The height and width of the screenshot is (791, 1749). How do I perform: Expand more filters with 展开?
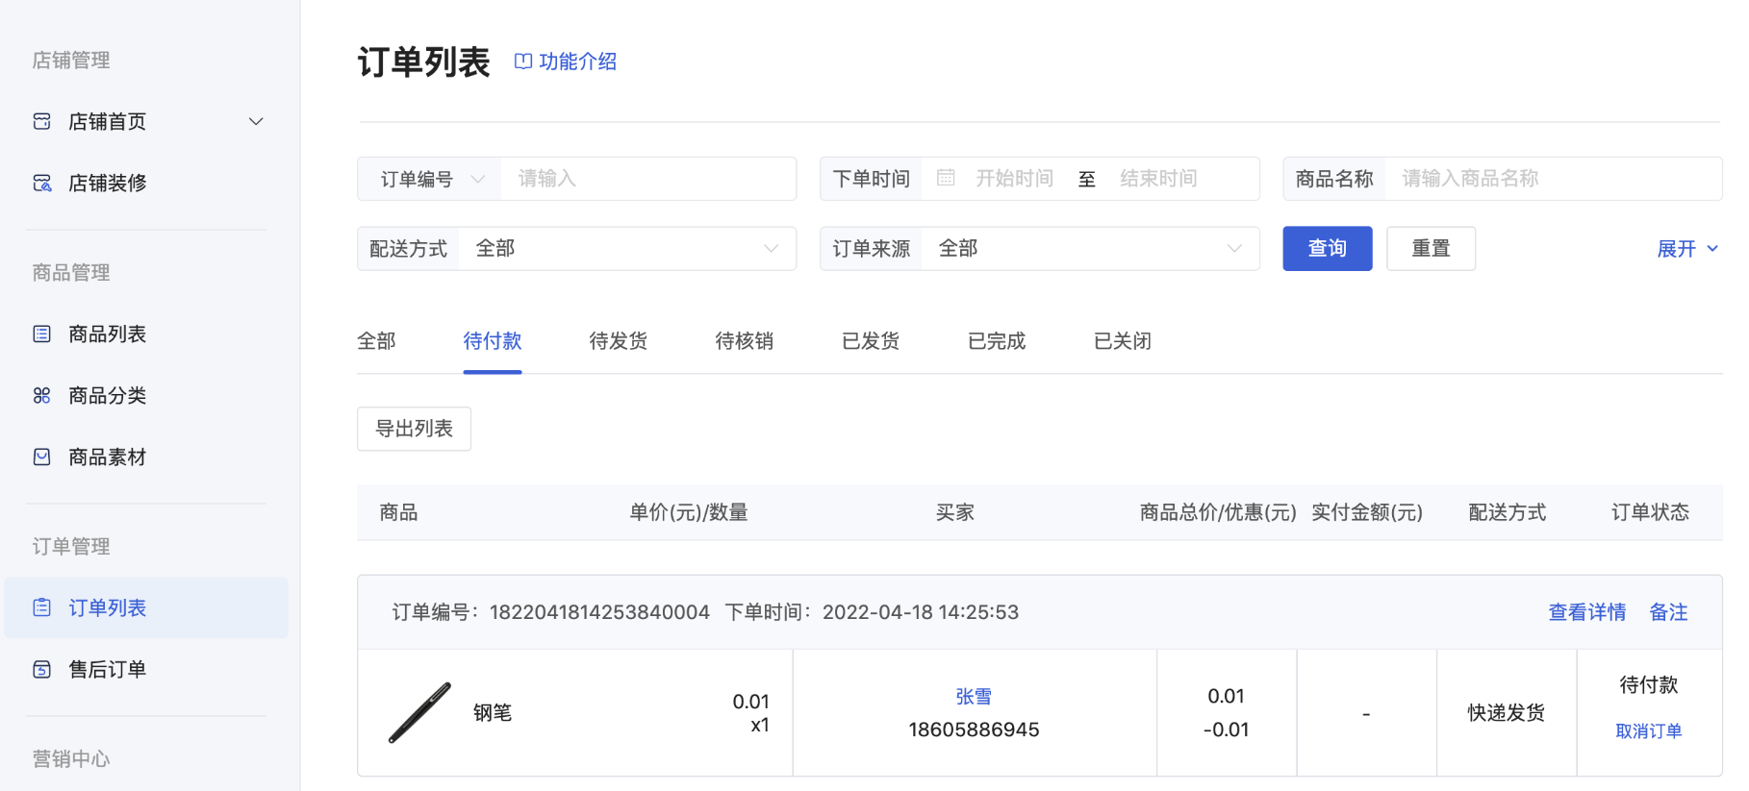tap(1687, 249)
